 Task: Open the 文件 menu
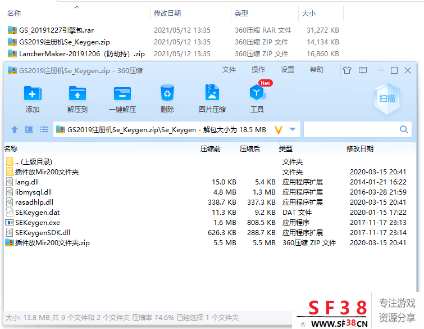click(229, 70)
